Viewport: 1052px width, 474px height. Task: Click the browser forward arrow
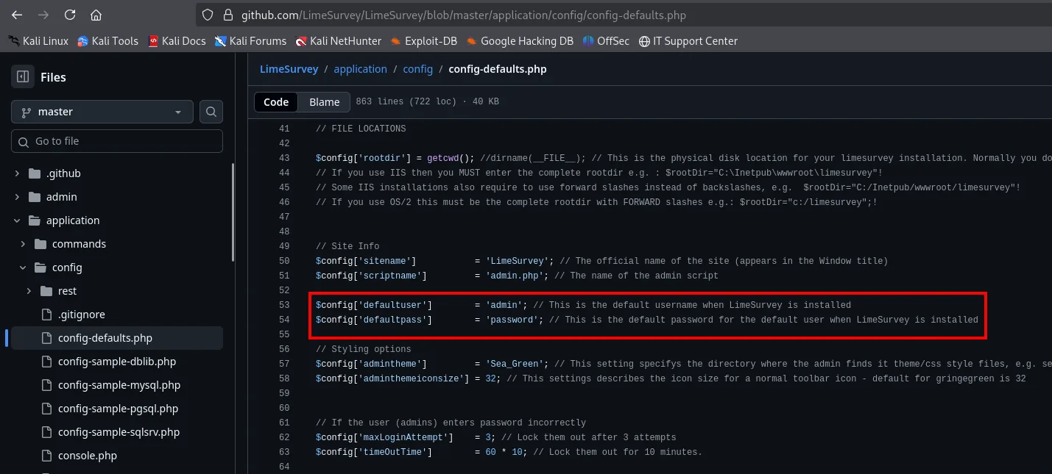tap(43, 15)
